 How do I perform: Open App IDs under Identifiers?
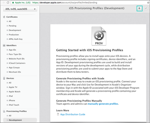click(x=13, y=50)
